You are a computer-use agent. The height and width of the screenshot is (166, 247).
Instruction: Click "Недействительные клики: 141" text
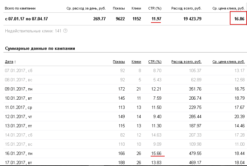click(x=33, y=31)
